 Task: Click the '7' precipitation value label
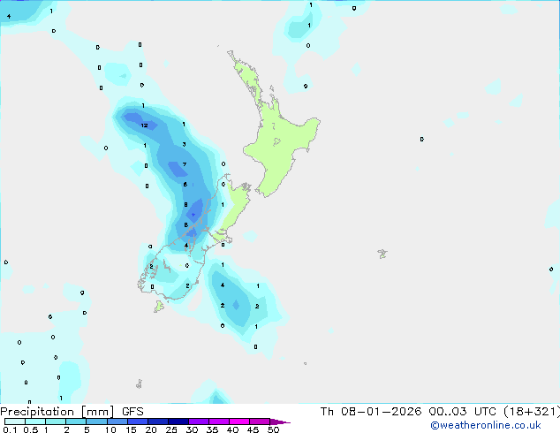click(185, 164)
